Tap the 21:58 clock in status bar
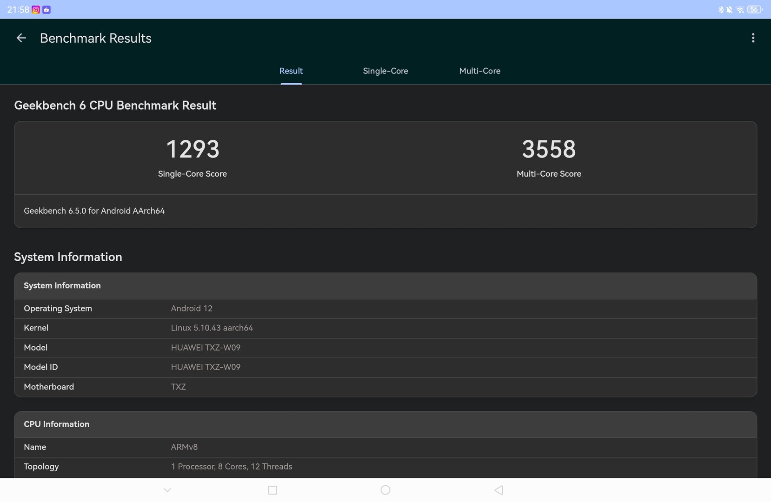The image size is (771, 502). click(18, 9)
